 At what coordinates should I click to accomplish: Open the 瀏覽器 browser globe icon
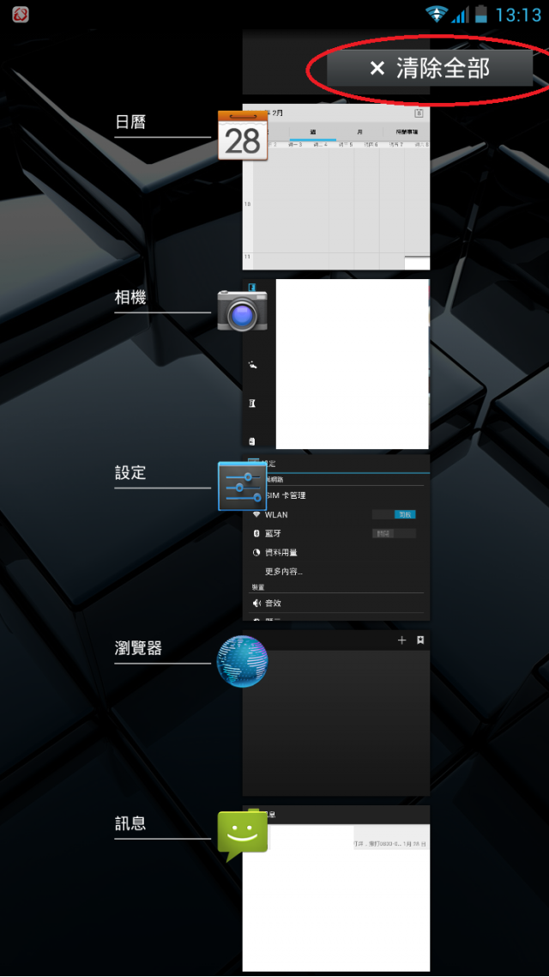point(242,661)
